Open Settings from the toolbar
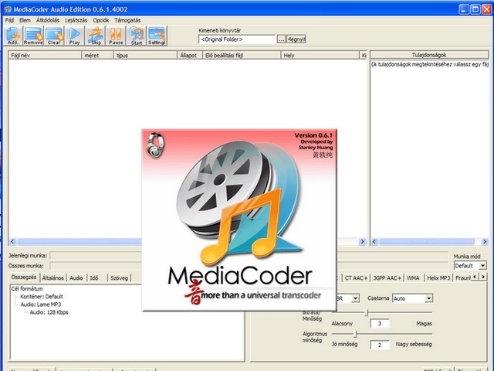 (157, 36)
